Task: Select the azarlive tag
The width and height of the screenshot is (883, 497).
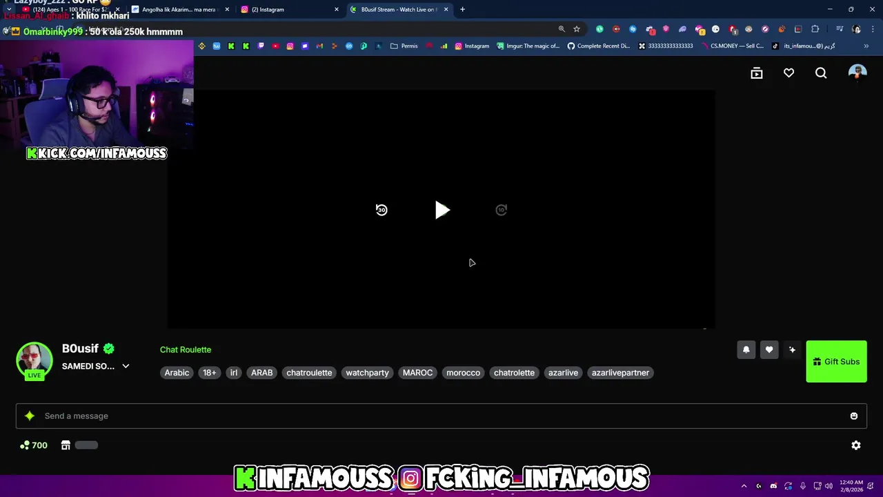Action: pyautogui.click(x=563, y=373)
